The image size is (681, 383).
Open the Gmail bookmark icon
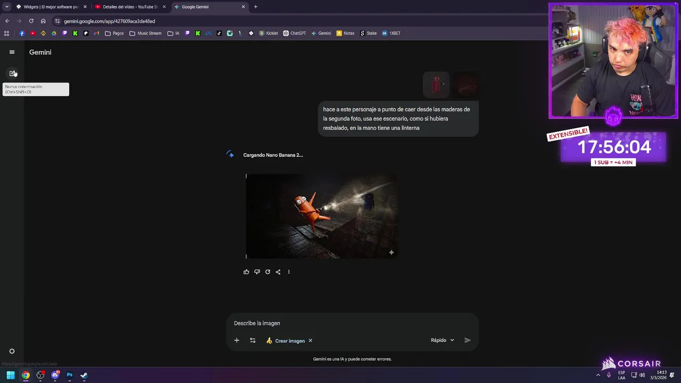pyautogui.click(x=96, y=33)
